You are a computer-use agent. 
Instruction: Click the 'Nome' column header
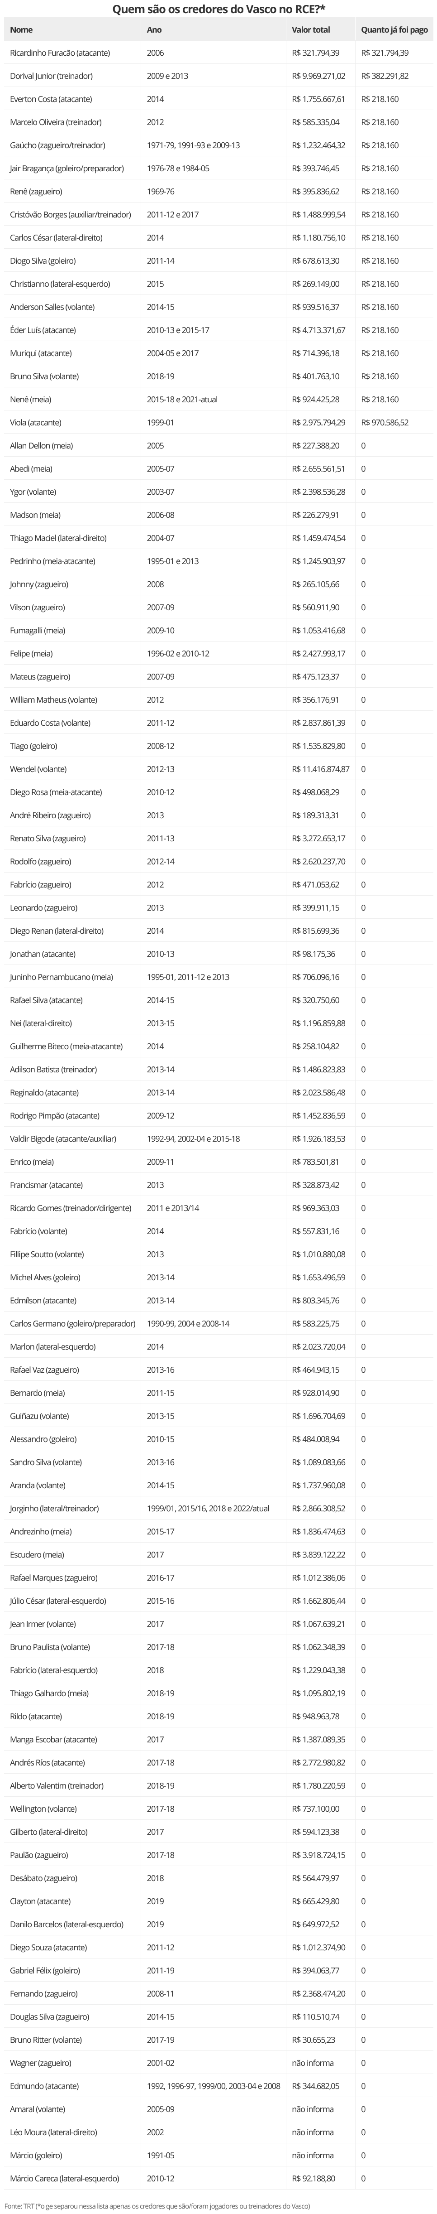[21, 30]
